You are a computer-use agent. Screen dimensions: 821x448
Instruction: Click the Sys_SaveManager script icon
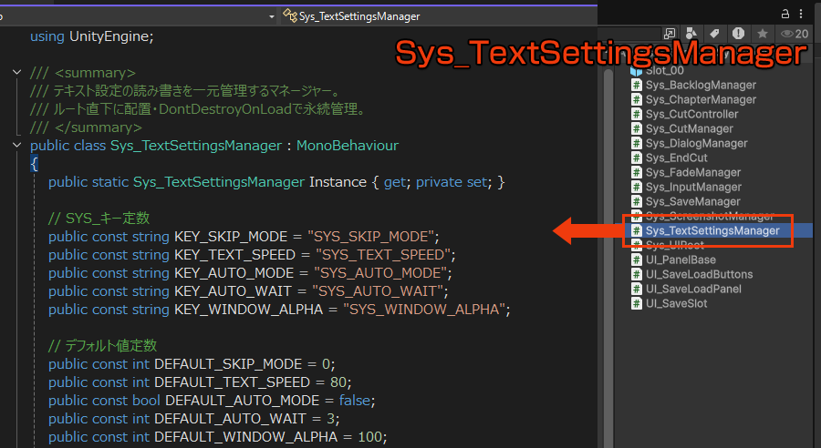(637, 201)
